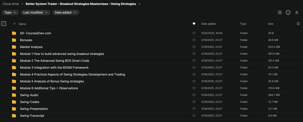Screen dimensions: 303x122
Task: Open Module 3 Integration with the BOSM Framework
Action: [54, 68]
